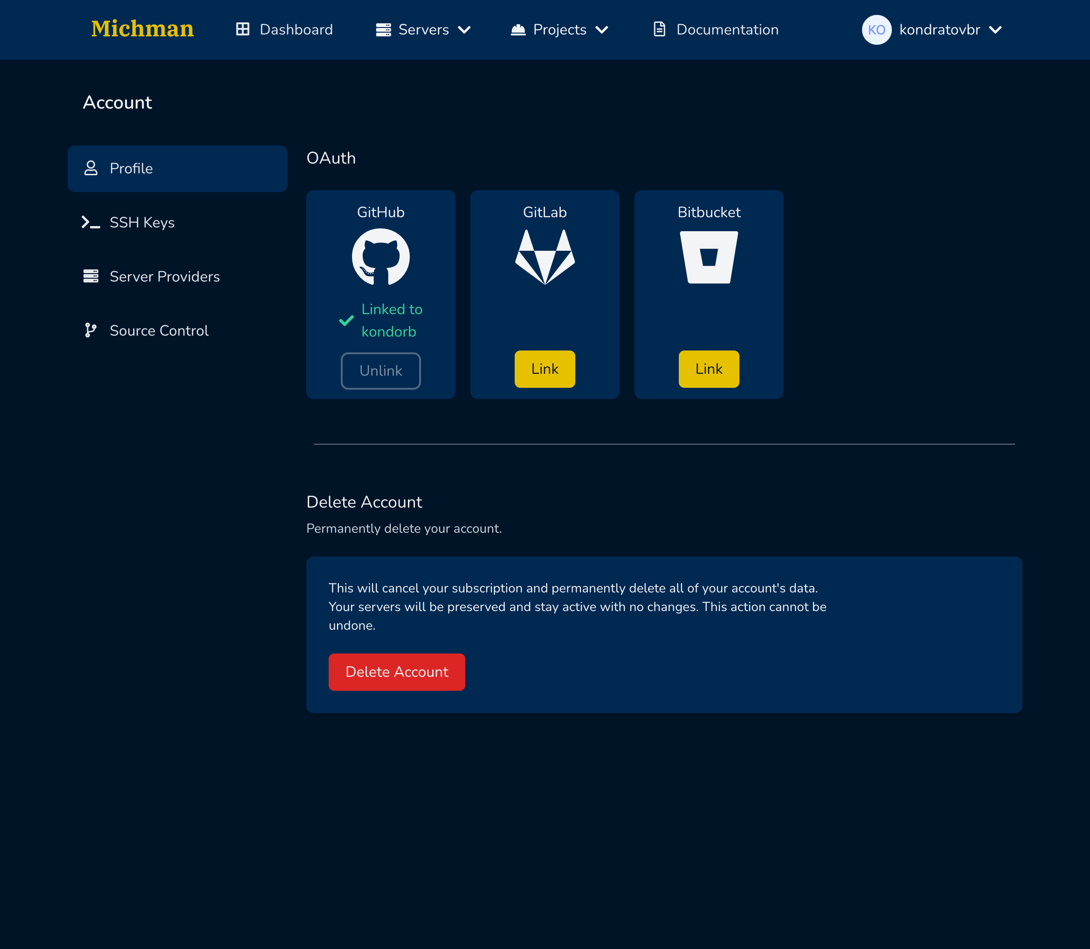The height and width of the screenshot is (949, 1090).
Task: Click the Documentation file icon
Action: click(x=659, y=30)
